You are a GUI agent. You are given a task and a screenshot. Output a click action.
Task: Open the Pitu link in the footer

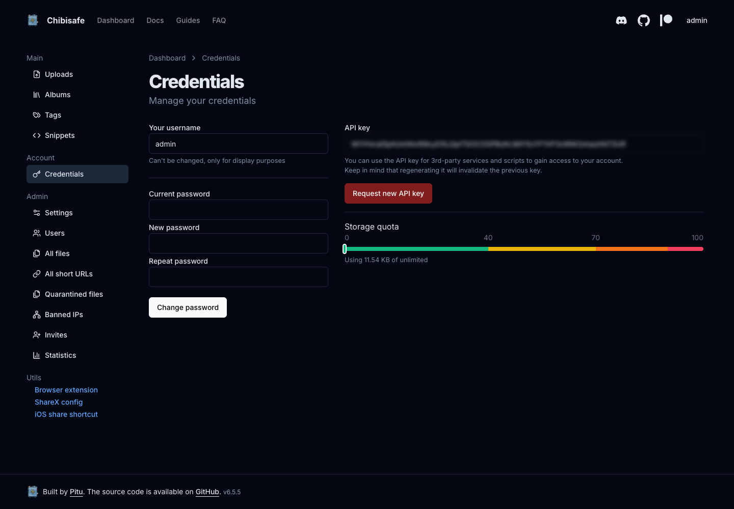76,492
